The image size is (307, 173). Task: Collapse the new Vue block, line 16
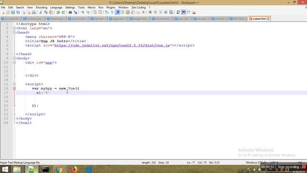pos(14,88)
